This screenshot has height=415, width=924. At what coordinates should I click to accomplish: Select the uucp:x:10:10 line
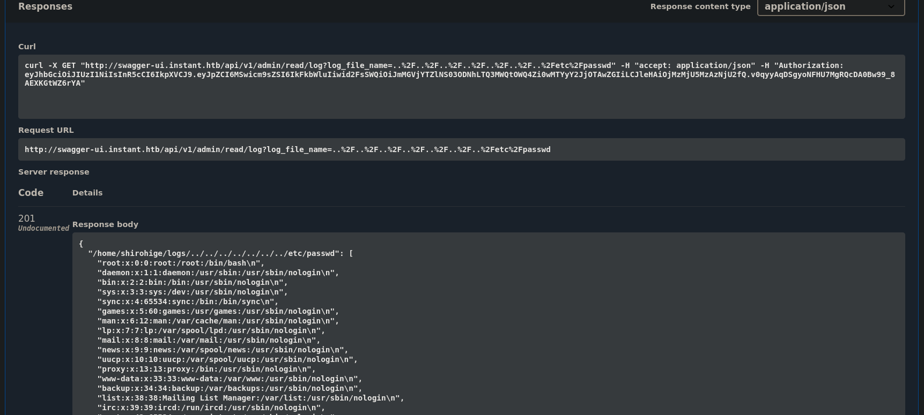coord(227,359)
